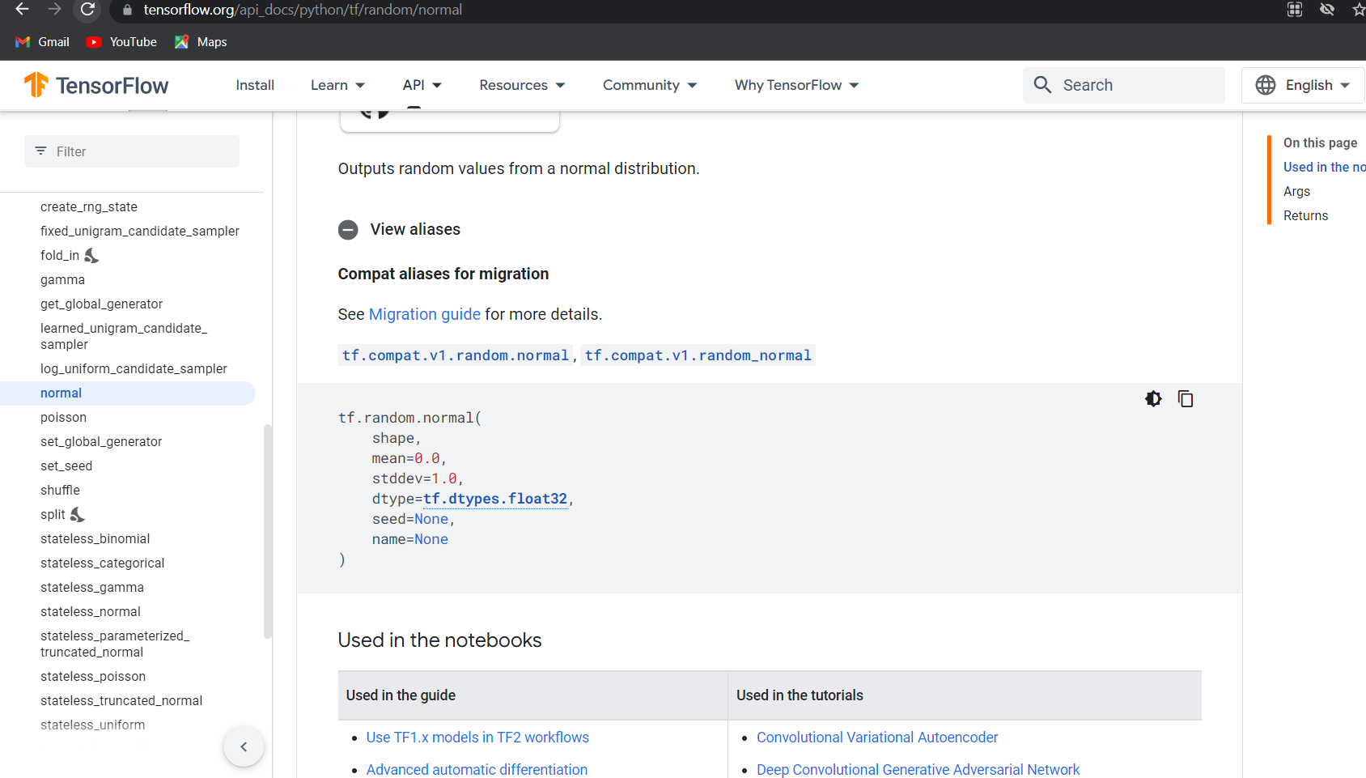Select stateless_gamma in sidebar

(92, 588)
